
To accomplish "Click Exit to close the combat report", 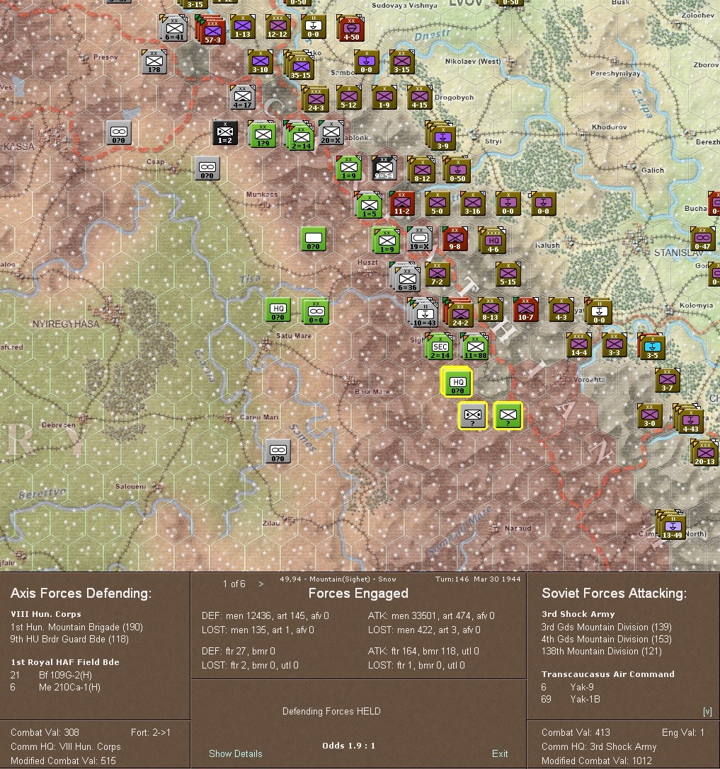I will (500, 754).
